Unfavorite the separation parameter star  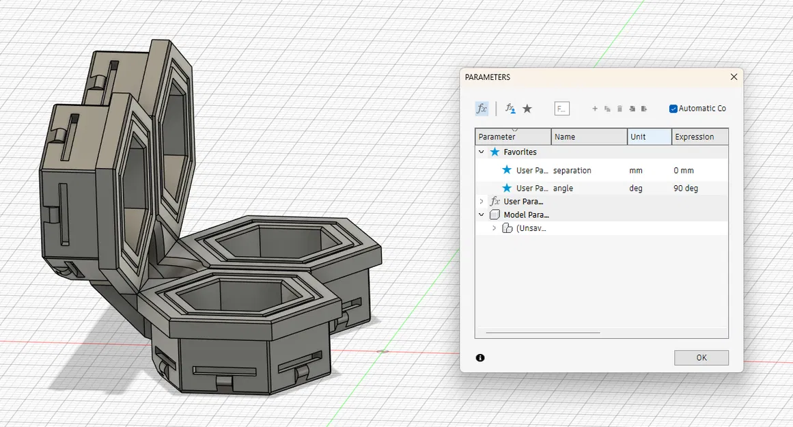507,170
